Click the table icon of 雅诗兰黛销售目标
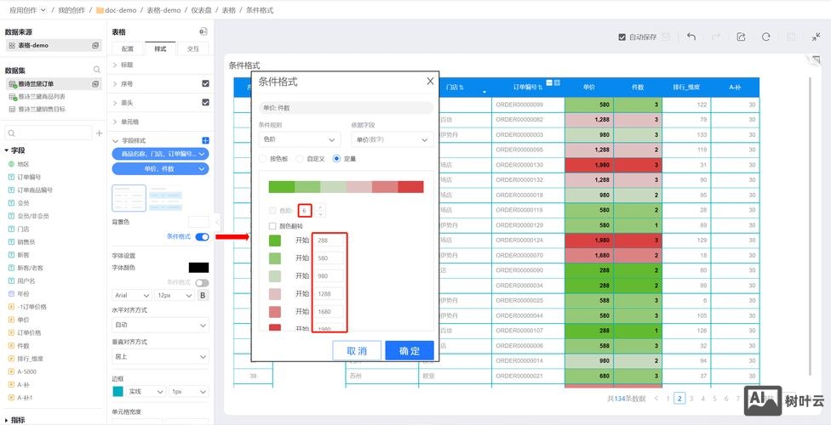The image size is (831, 425). point(13,109)
